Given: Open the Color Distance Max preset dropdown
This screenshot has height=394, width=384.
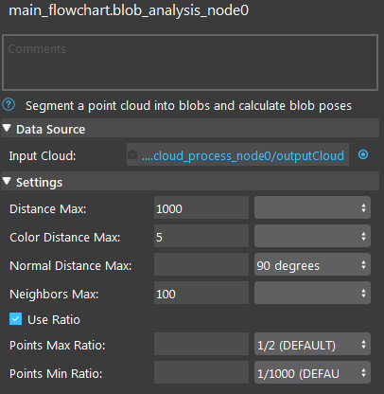Looking at the screenshot, I should pos(312,237).
